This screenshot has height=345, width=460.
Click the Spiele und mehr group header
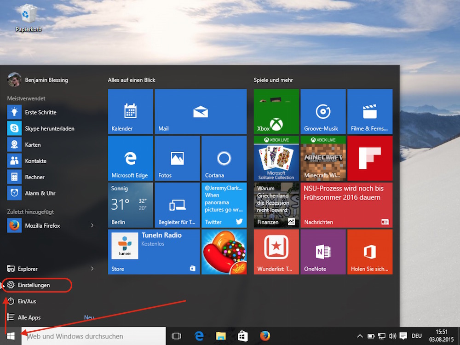point(273,80)
